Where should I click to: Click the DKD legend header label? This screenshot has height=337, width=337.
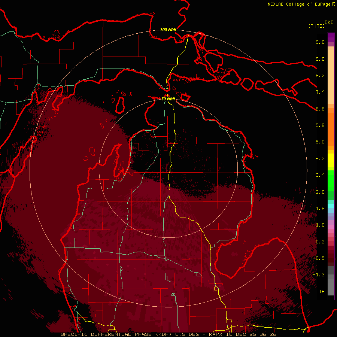coord(329,22)
